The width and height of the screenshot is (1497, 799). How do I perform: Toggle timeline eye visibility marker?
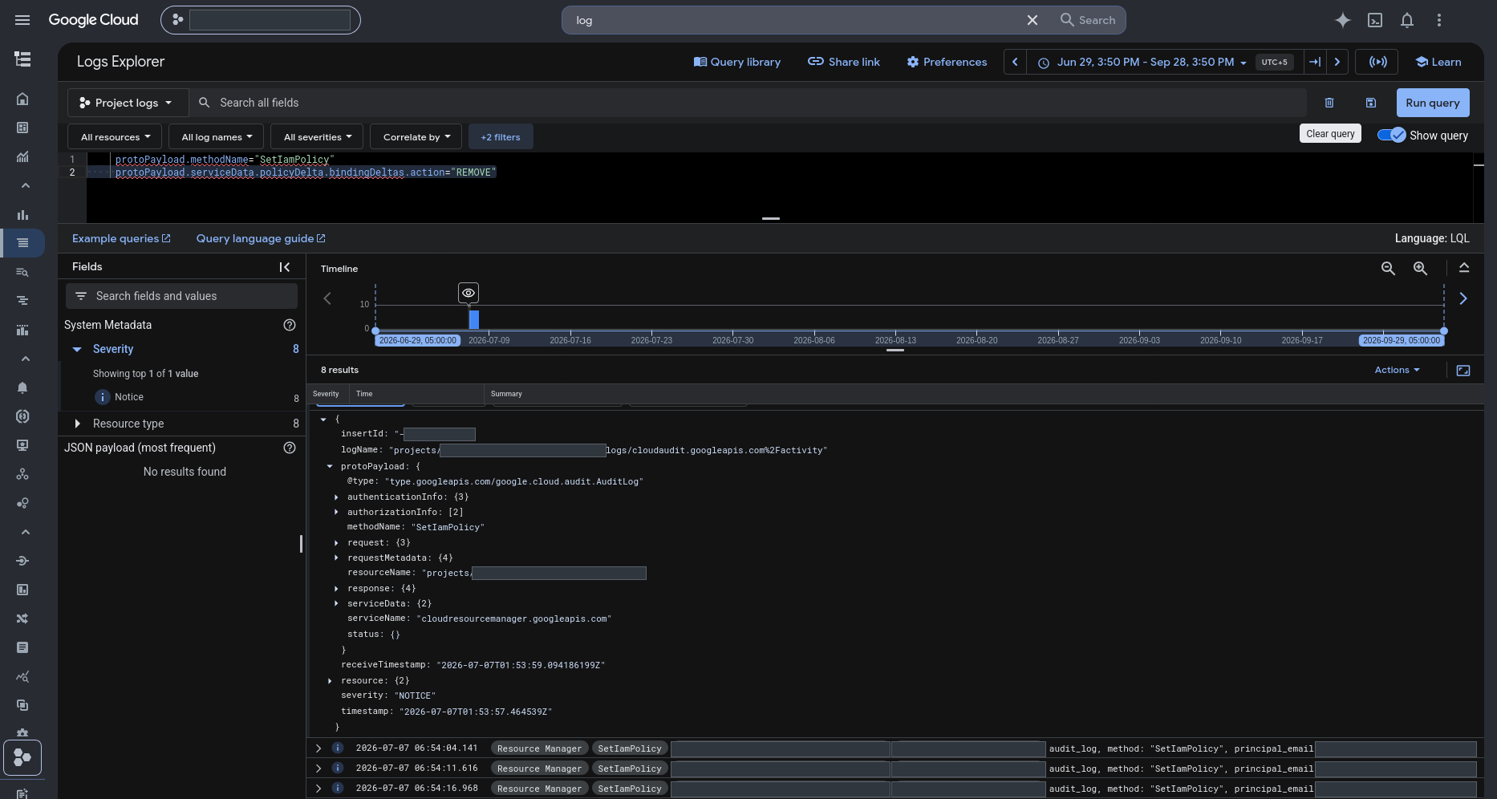coord(469,293)
